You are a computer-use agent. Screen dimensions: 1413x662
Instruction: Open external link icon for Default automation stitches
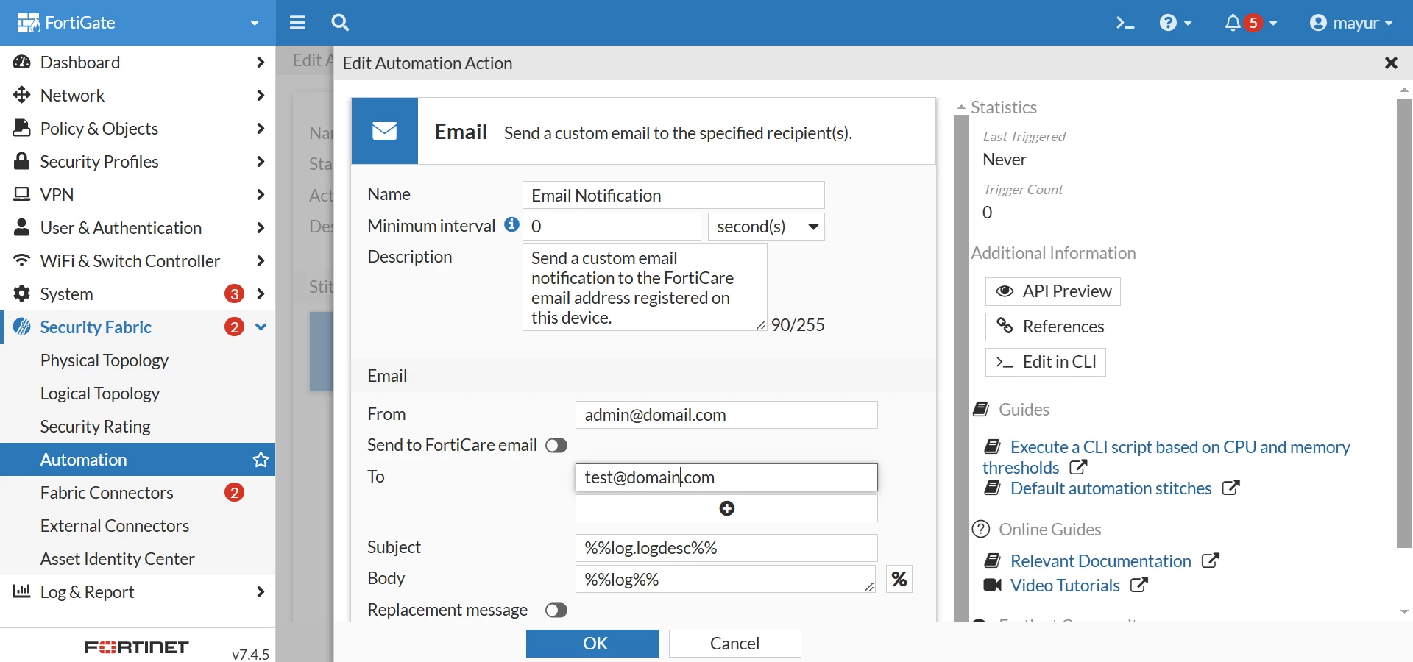(x=1231, y=488)
